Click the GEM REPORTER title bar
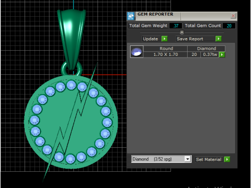This screenshot has height=188, width=251. tap(182, 16)
